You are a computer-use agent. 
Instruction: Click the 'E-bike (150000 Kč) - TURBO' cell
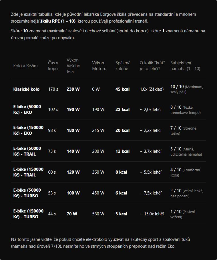point(28,214)
